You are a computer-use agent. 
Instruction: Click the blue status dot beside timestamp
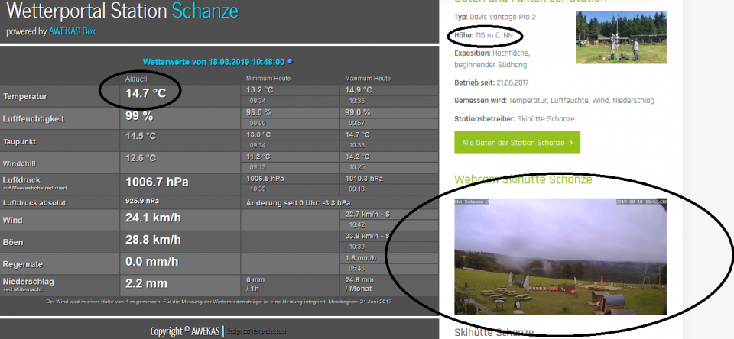290,61
